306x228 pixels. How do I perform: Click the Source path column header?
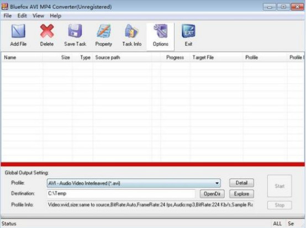[x=122, y=57]
